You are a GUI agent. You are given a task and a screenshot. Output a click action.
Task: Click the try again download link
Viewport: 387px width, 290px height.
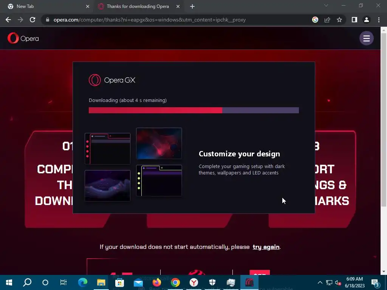[x=266, y=247]
